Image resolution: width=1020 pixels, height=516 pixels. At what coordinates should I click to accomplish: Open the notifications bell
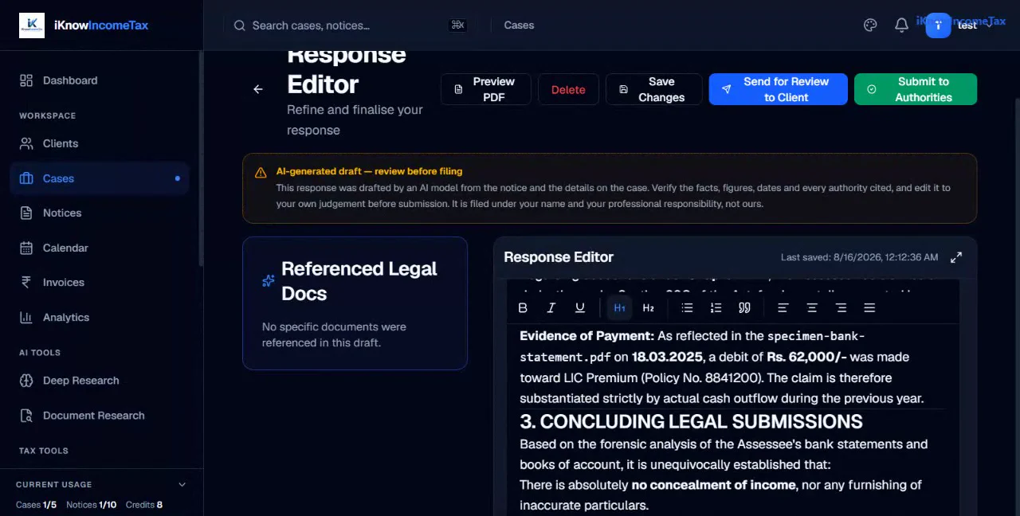[901, 25]
